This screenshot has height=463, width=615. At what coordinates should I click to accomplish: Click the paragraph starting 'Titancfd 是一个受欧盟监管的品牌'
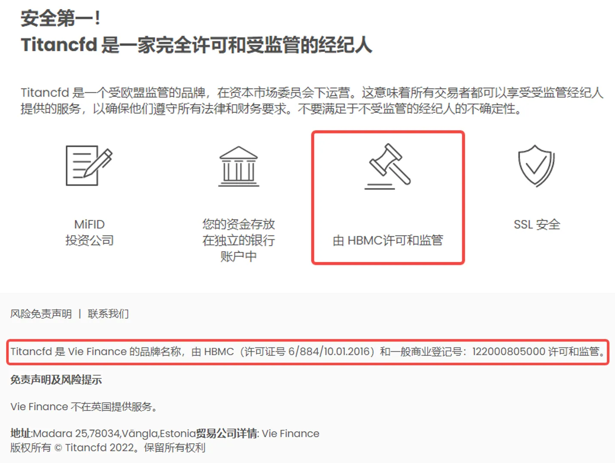(312, 101)
